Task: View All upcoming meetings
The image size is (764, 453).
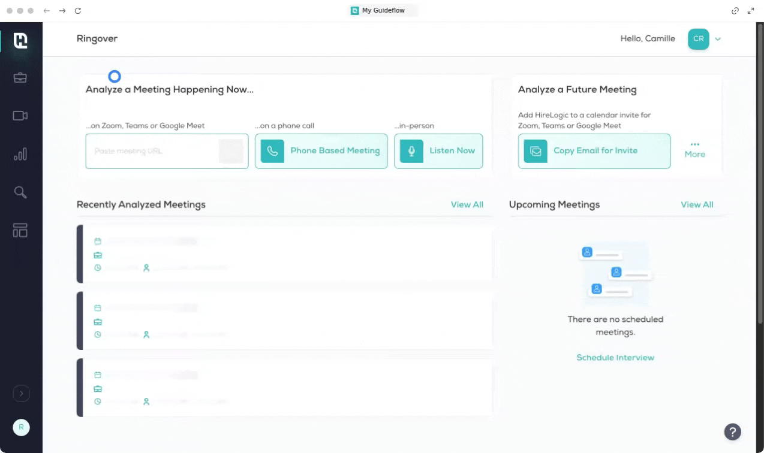Action: (x=697, y=205)
